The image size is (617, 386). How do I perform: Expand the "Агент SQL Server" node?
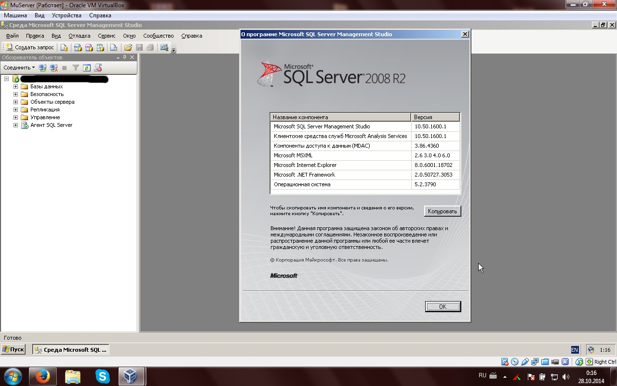coord(15,125)
